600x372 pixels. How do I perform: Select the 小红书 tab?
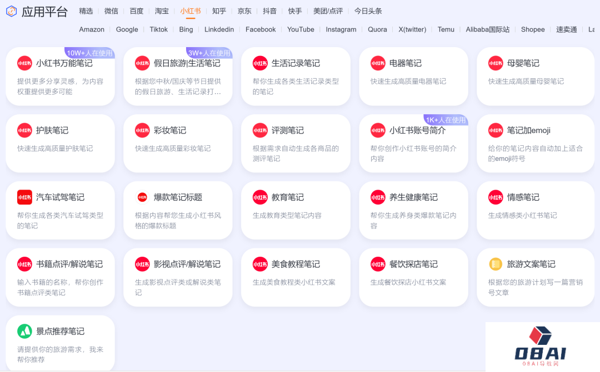[191, 11]
